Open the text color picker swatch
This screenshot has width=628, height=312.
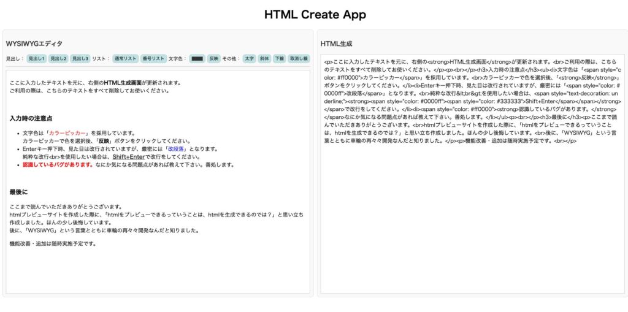(x=197, y=58)
